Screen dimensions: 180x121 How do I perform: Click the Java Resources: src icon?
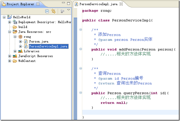pyautogui.click(x=15, y=32)
